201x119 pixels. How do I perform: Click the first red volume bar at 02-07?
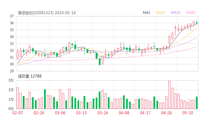click(x=18, y=98)
